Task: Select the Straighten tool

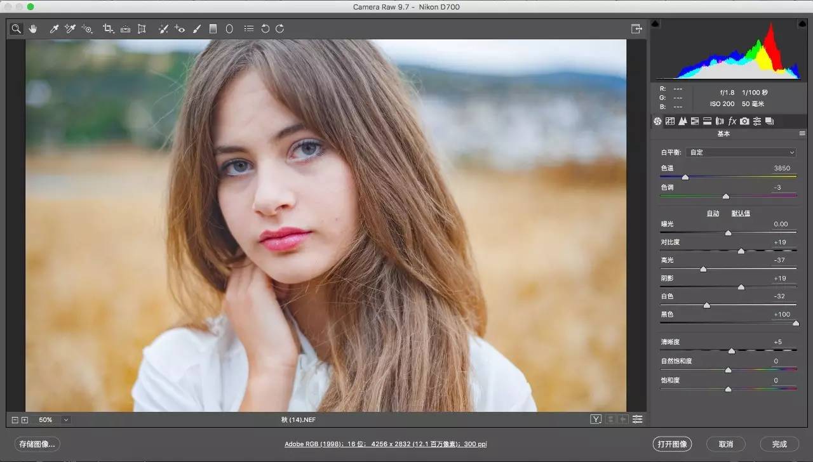Action: (125, 29)
